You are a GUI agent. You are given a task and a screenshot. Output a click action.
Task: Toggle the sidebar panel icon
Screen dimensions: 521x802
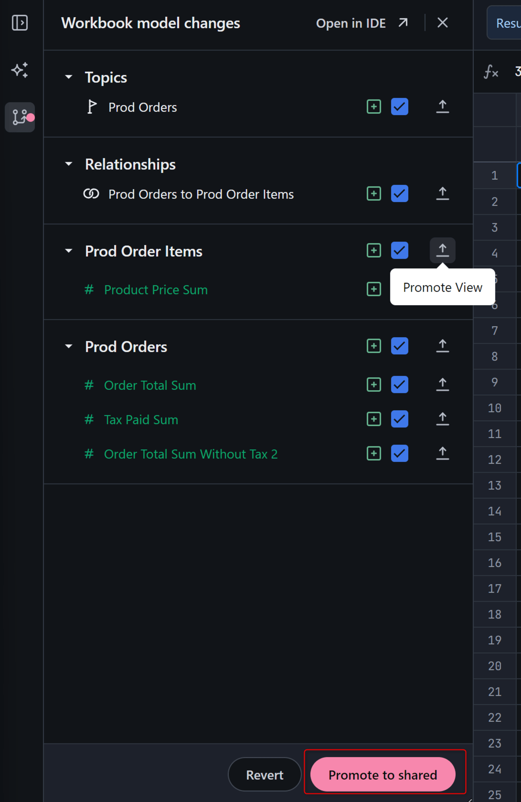point(20,23)
